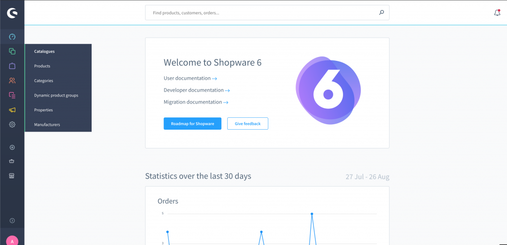Viewport: 507px width, 245px height.
Task: Click the basket sales channel icon
Action: click(12, 161)
